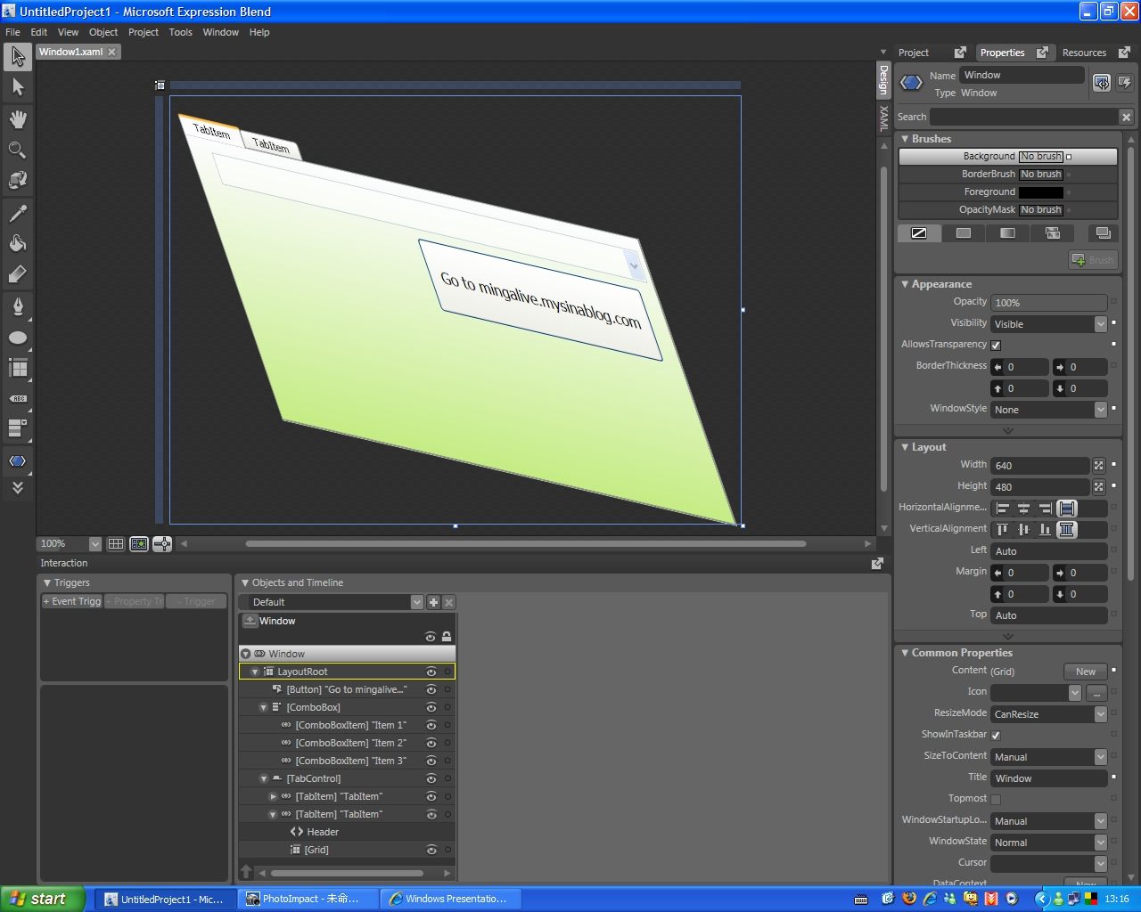Open the Asset Library chevron
This screenshot has height=912, width=1141.
[x=18, y=487]
